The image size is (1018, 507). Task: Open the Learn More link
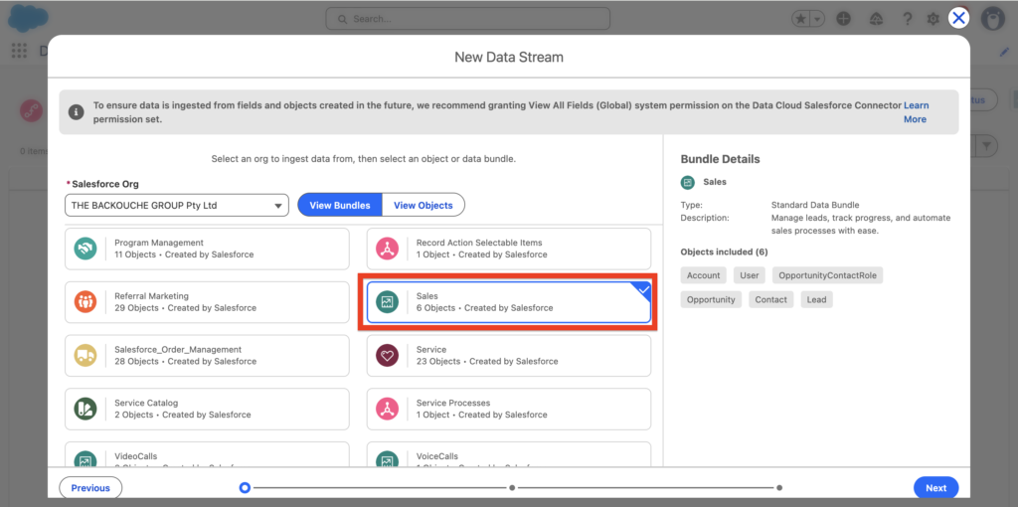pos(915,112)
